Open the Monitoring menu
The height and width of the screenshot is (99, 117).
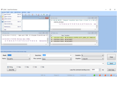coord(18,12)
